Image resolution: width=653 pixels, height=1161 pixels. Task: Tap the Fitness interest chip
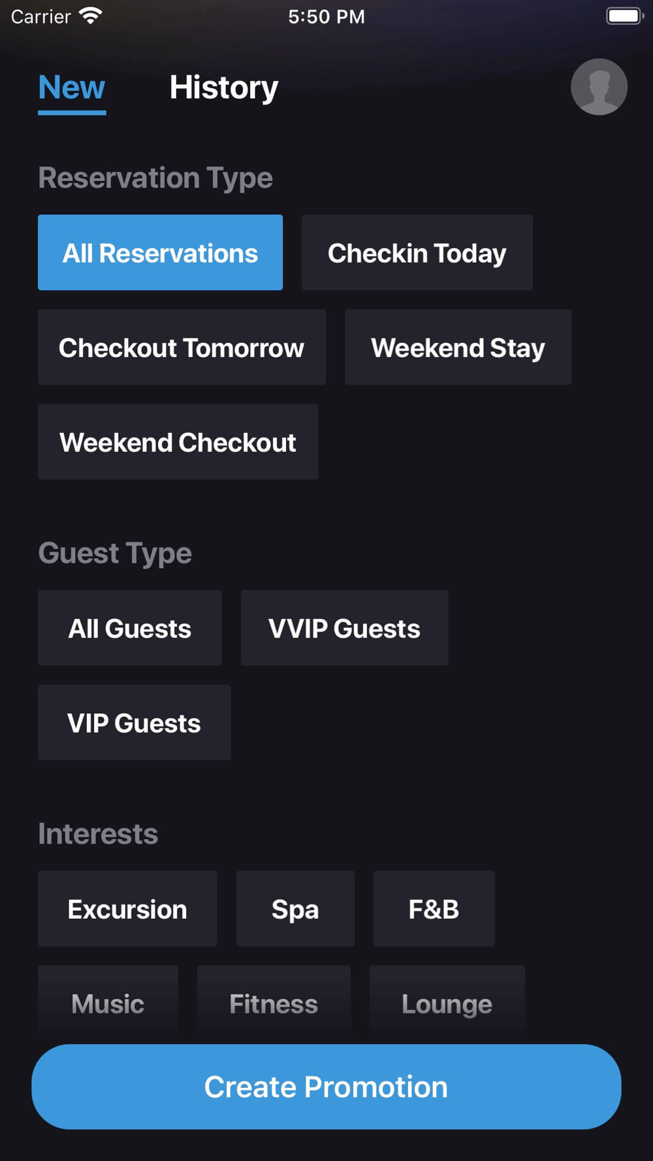tap(274, 1002)
